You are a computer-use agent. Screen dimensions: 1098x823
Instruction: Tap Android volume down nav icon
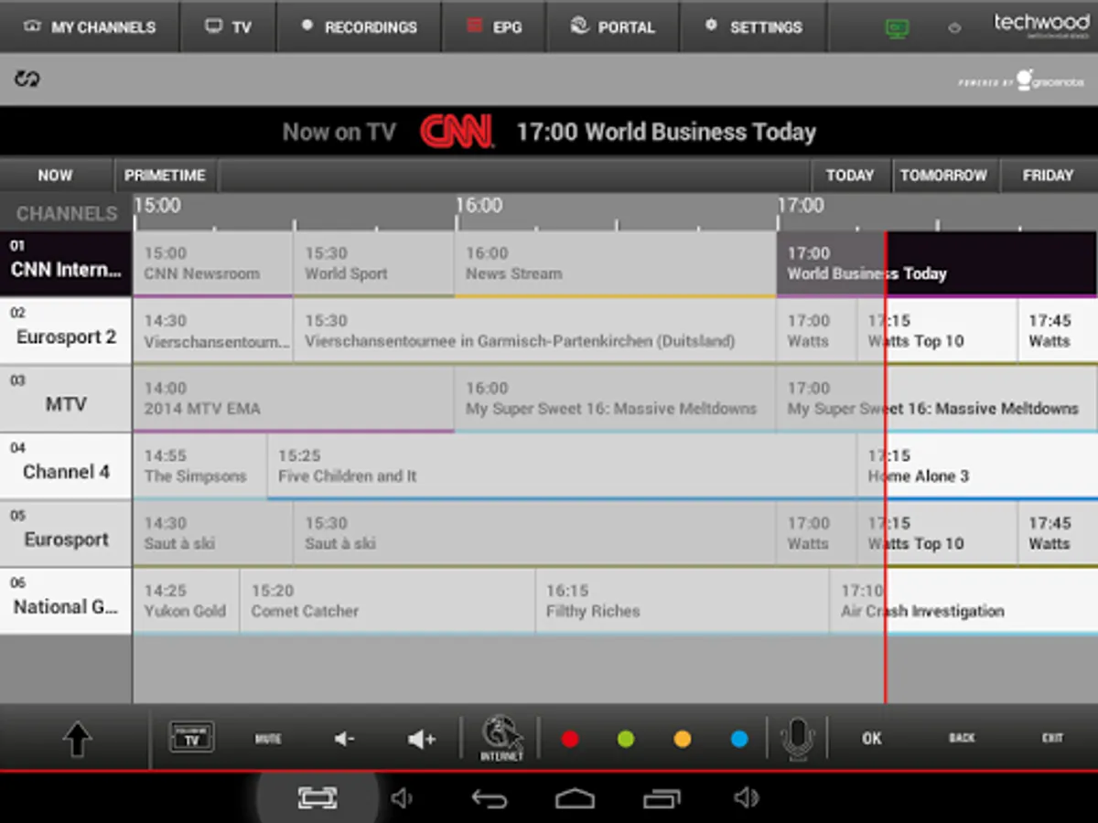point(402,799)
